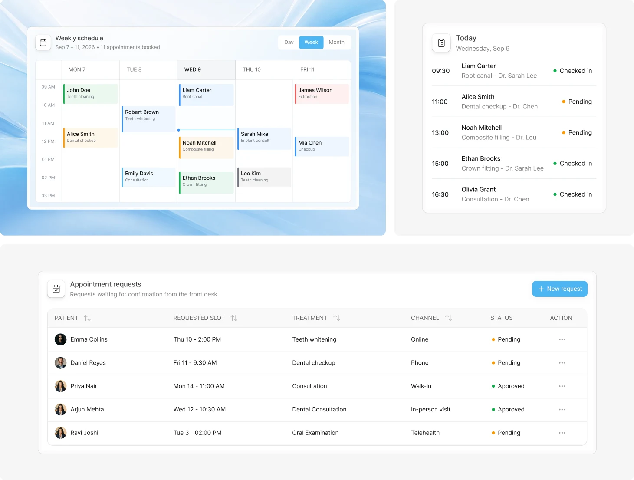
Task: Sort by Channel column arrows
Action: pyautogui.click(x=449, y=318)
